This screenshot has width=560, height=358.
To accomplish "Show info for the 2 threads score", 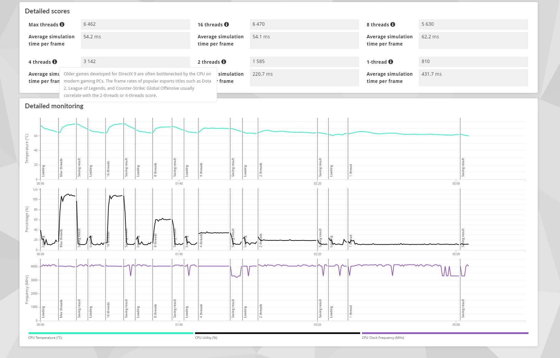I will pos(224,62).
